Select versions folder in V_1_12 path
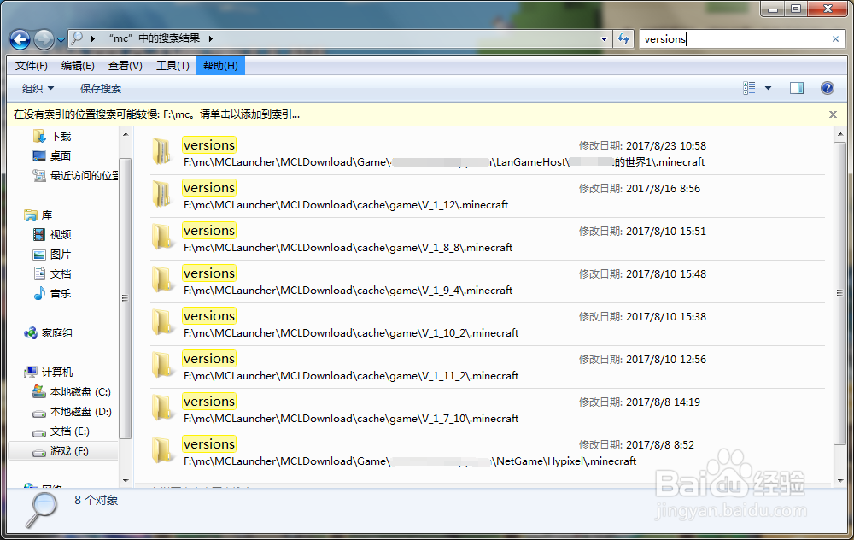 (488, 197)
